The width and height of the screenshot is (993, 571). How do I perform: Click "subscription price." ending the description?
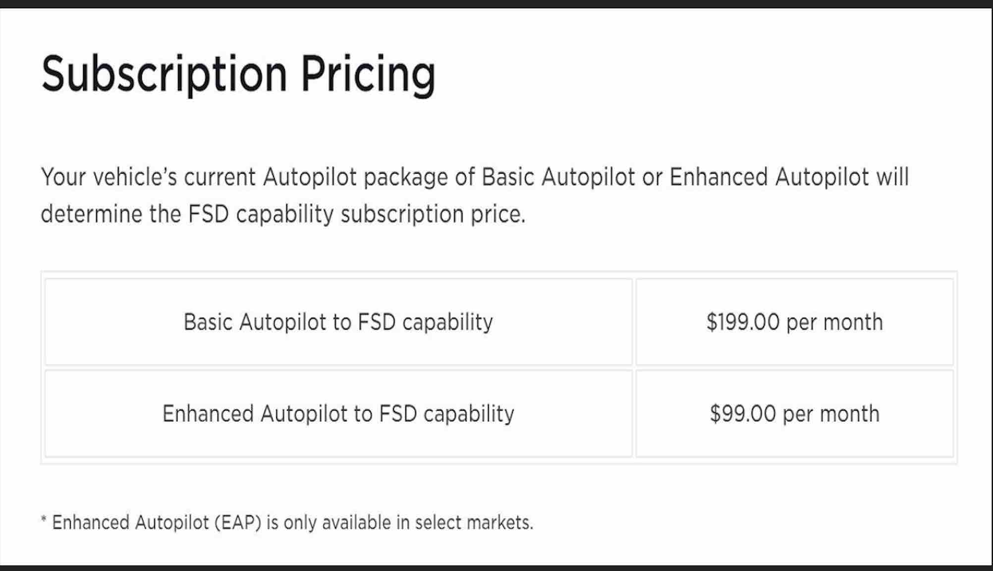point(433,214)
